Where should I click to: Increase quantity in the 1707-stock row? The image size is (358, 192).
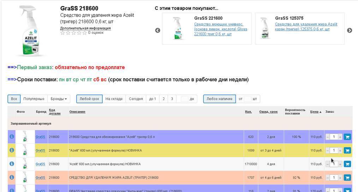click(x=340, y=178)
